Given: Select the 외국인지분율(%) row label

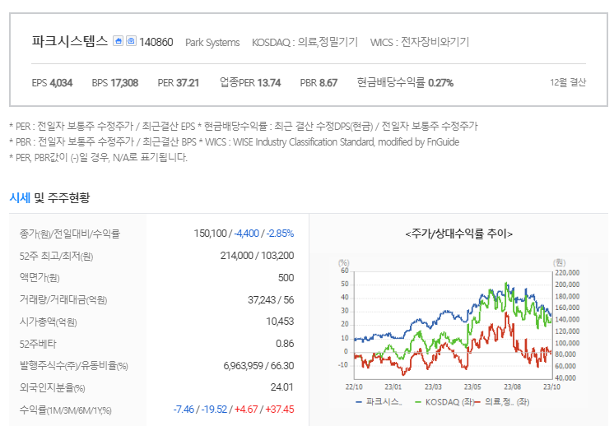Looking at the screenshot, I should [53, 387].
